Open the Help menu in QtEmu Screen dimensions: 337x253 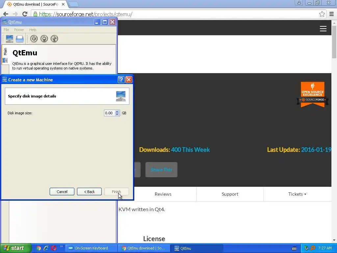pyautogui.click(x=33, y=30)
